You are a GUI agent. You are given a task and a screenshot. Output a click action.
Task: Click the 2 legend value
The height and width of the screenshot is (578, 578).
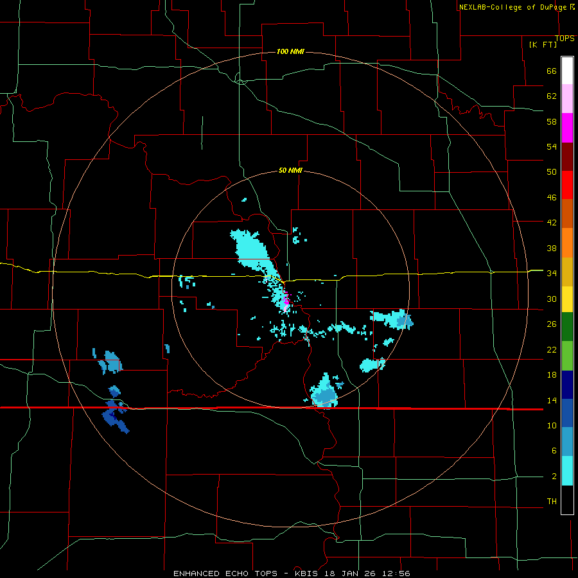[554, 477]
